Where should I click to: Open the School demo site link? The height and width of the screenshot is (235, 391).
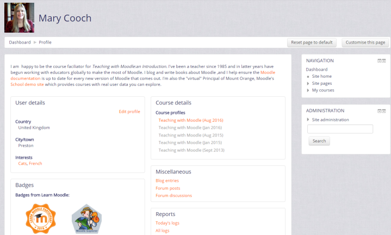27,84
